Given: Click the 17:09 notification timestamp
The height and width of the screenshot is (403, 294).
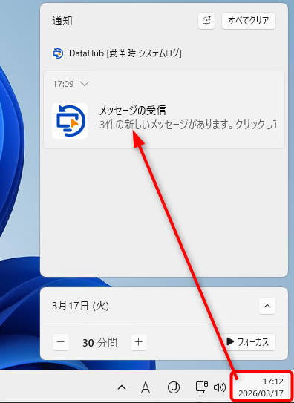Looking at the screenshot, I should (x=63, y=84).
